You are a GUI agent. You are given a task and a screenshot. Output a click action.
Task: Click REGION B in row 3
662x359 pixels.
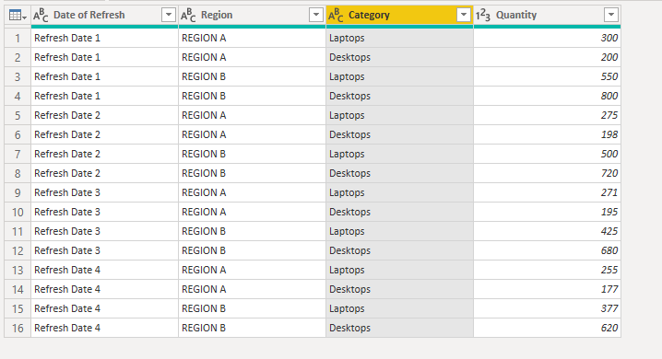pyautogui.click(x=204, y=76)
